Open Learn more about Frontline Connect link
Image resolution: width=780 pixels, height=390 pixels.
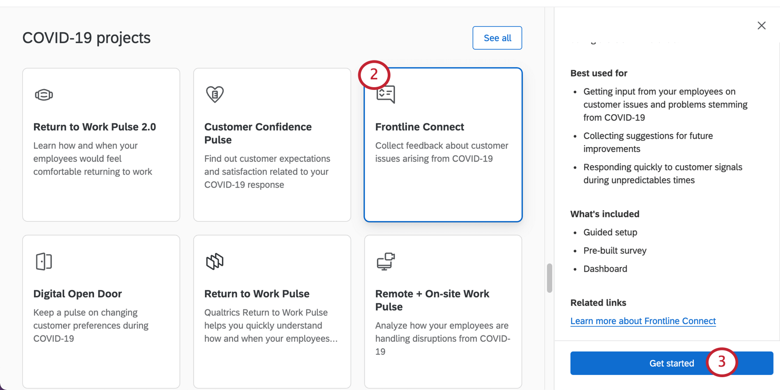643,321
